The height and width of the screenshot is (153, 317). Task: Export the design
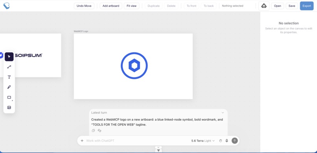tap(307, 6)
